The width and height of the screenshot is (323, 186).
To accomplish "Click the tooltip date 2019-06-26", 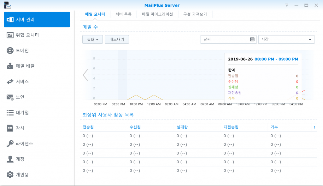I will tap(240, 59).
